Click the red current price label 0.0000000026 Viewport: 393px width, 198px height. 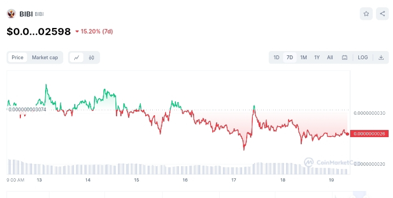369,134
